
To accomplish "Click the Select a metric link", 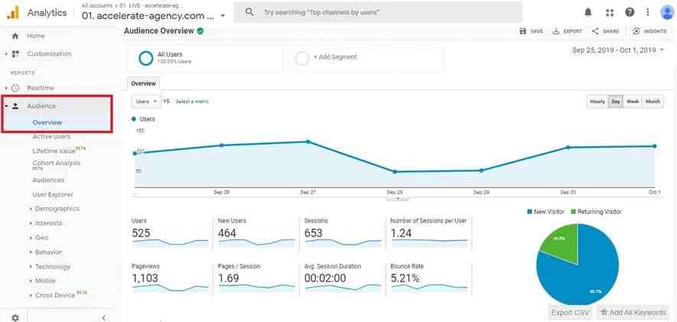I will [x=192, y=102].
